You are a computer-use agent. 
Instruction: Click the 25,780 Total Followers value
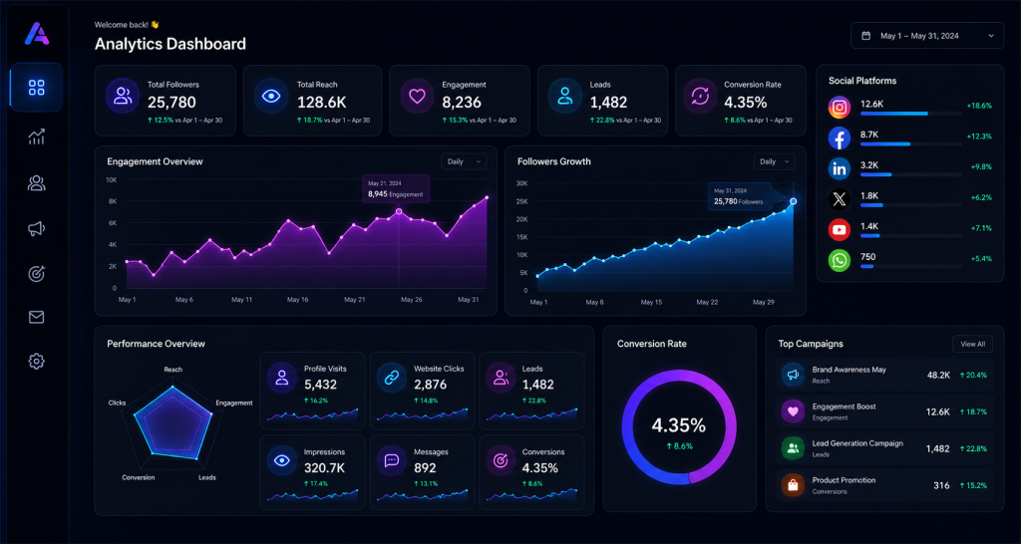(x=171, y=103)
